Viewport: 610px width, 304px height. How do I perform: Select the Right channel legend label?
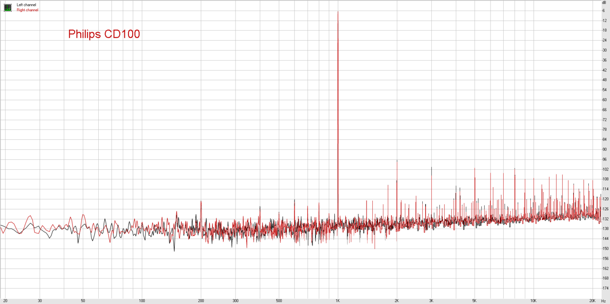[x=28, y=10]
